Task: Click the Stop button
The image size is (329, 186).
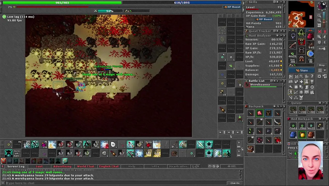Action: click(x=322, y=65)
